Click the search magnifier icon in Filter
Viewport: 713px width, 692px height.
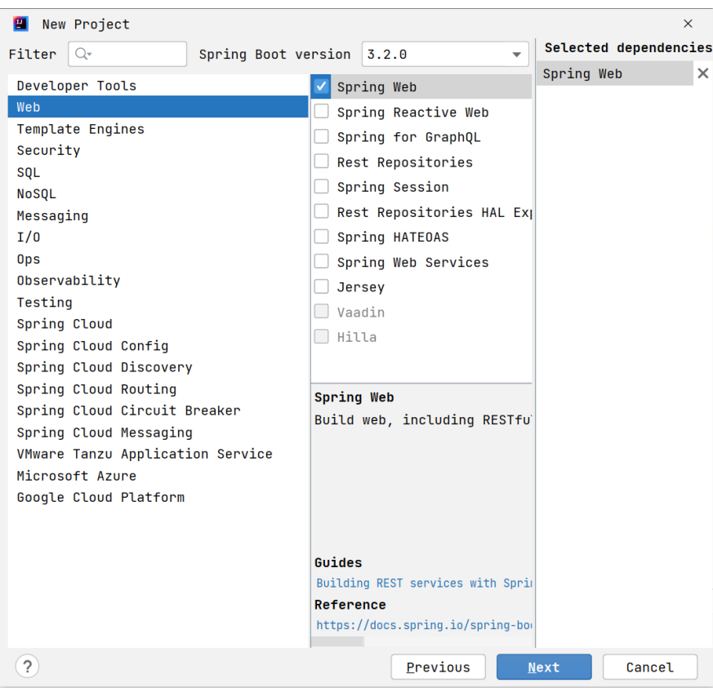coord(82,54)
